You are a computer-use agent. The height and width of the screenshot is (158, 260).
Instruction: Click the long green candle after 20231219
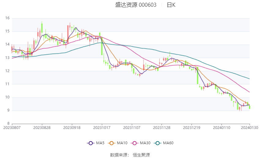click(198, 76)
